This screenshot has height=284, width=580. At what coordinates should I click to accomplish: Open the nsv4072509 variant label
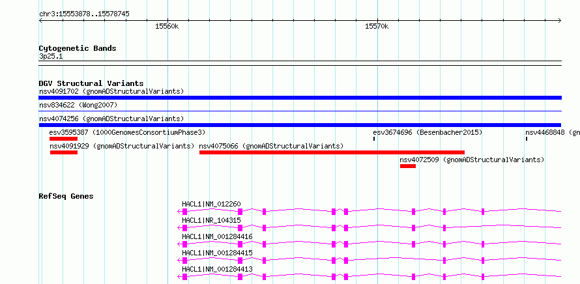pos(472,160)
